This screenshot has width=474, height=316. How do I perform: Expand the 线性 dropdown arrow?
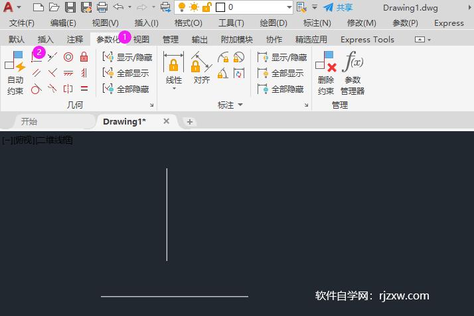pos(174,88)
